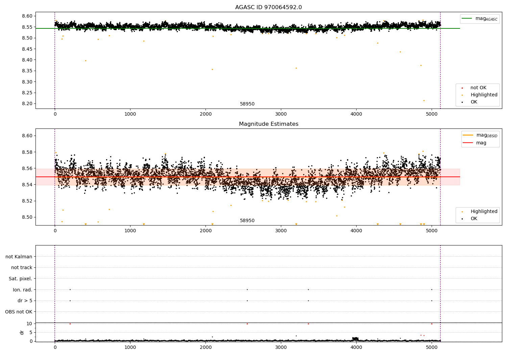The width and height of the screenshot is (507, 355).
Task: Click y tick 8.52 on Magnitude Estimates plot
Action: (27, 201)
